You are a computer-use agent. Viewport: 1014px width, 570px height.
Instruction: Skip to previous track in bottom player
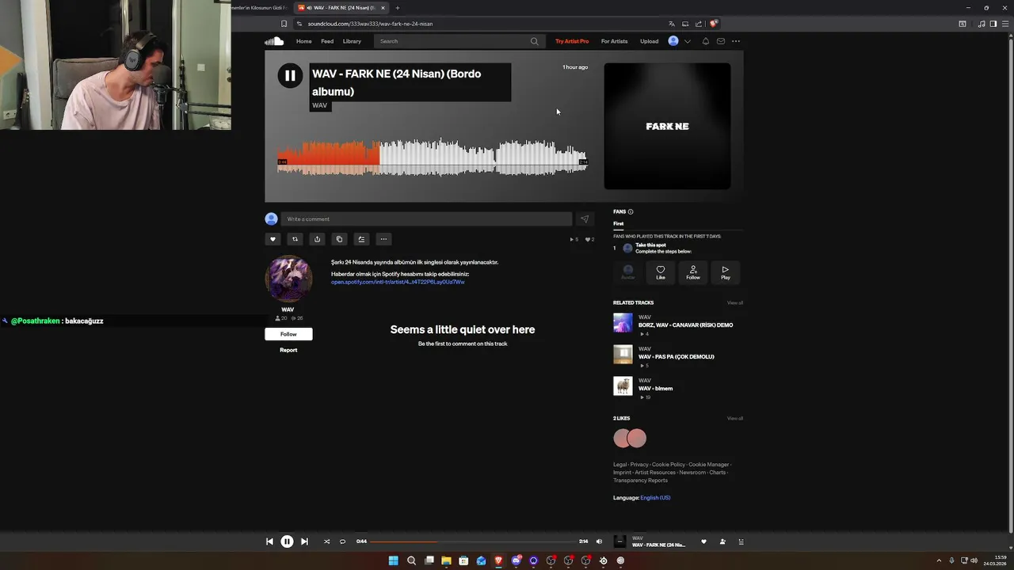click(269, 541)
